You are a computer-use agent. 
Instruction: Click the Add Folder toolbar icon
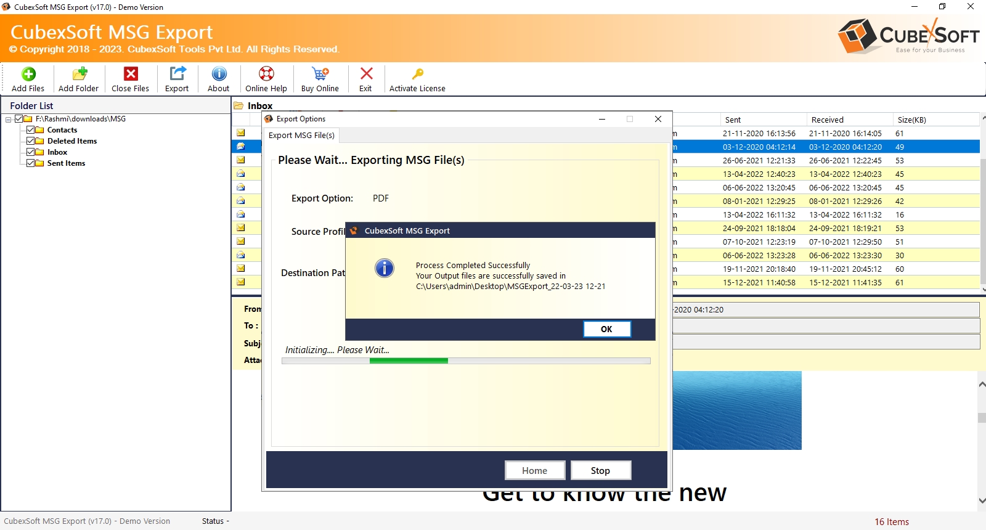point(79,74)
